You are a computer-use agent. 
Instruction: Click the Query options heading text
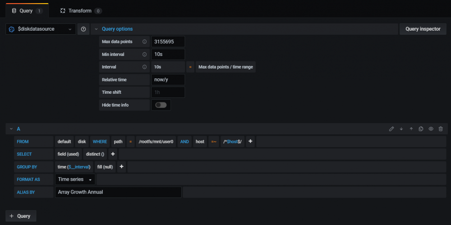[x=117, y=29]
